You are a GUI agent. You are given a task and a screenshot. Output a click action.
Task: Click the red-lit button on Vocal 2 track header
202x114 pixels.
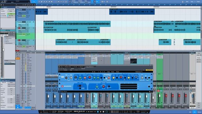[x=19, y=40]
